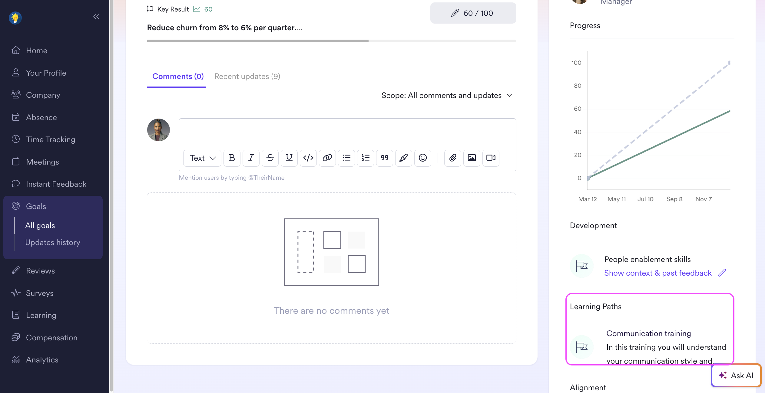This screenshot has height=393, width=765.
Task: Open the Text style dropdown
Action: point(202,158)
